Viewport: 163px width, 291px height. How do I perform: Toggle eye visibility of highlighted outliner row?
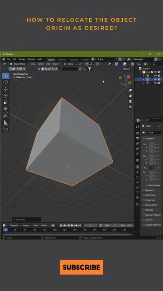pos(155,79)
